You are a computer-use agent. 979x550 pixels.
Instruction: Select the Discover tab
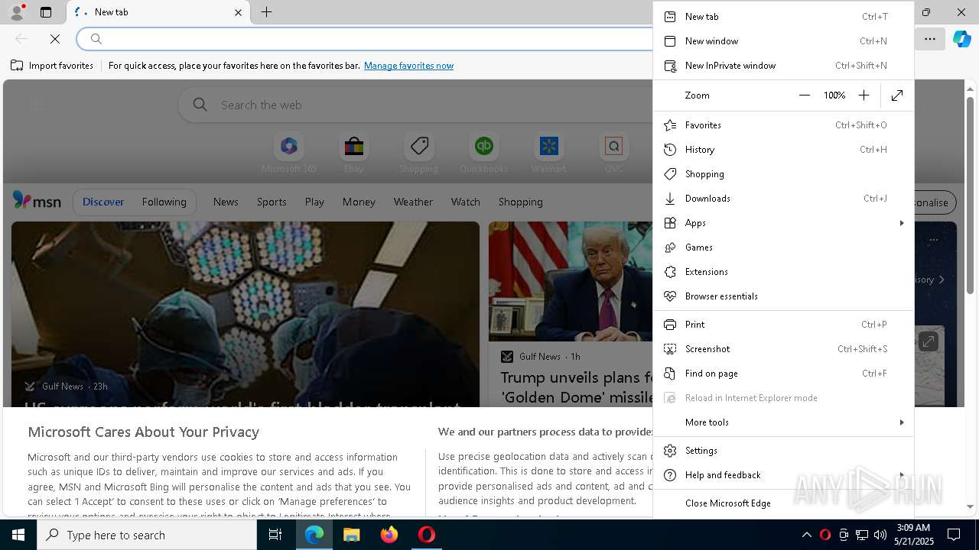click(x=103, y=202)
